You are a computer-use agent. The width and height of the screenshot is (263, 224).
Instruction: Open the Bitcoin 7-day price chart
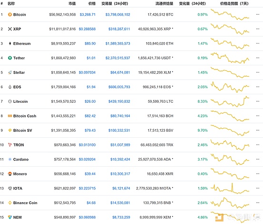[x=230, y=15]
